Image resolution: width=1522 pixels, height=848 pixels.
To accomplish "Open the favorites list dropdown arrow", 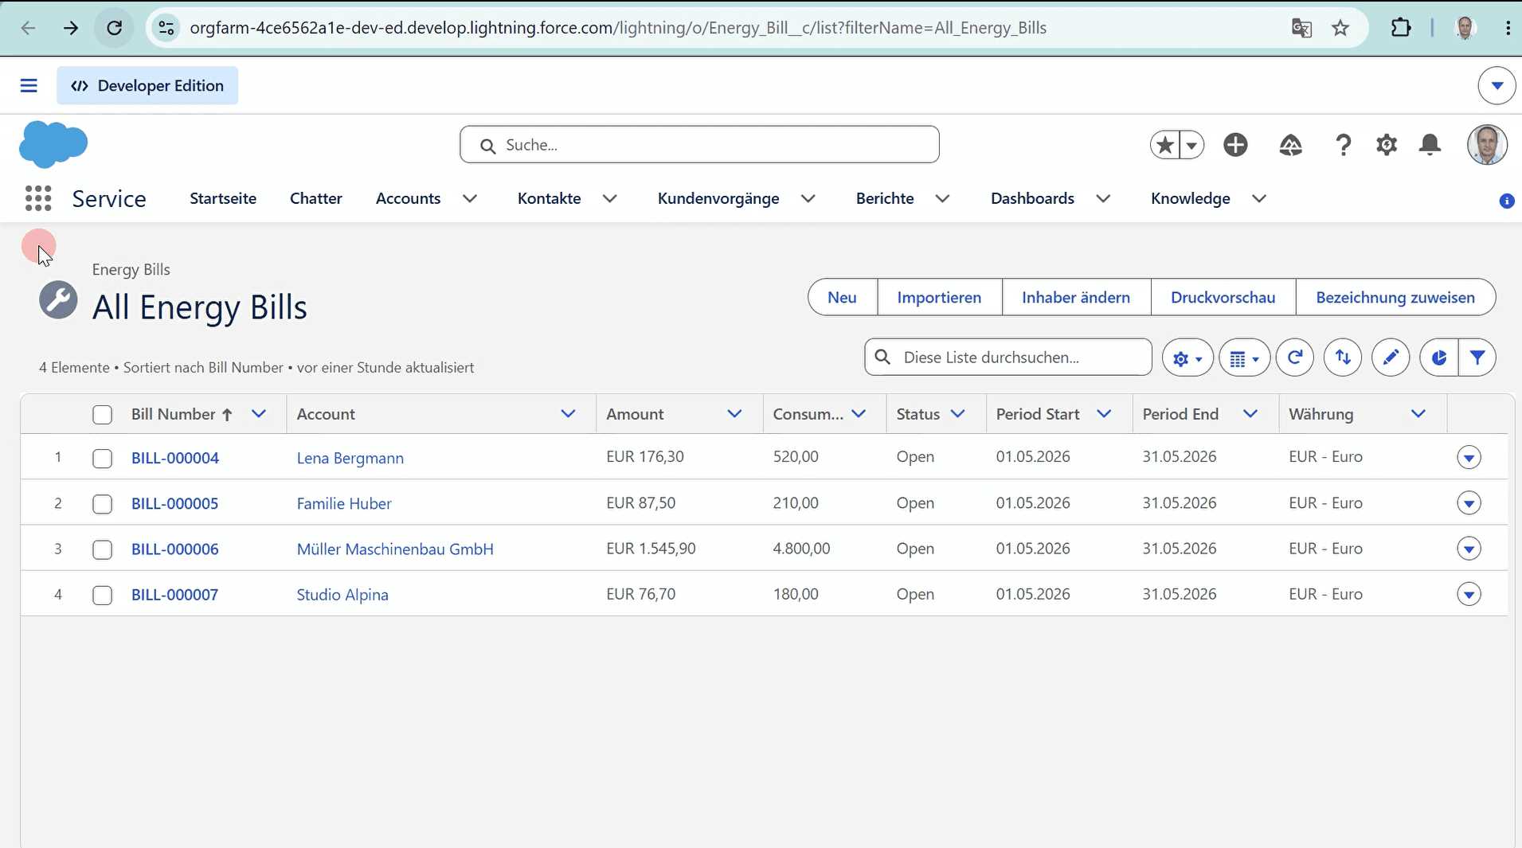I will pos(1191,145).
